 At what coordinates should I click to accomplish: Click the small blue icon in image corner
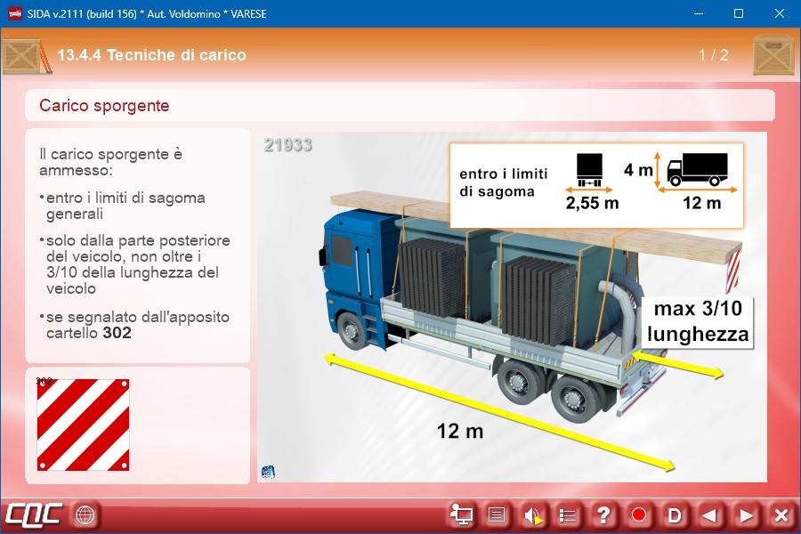[x=268, y=472]
